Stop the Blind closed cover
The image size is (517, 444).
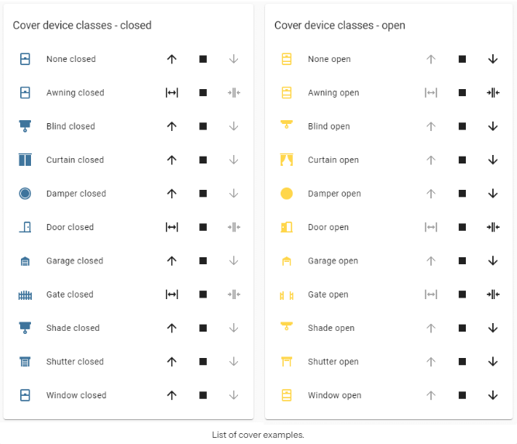(203, 126)
